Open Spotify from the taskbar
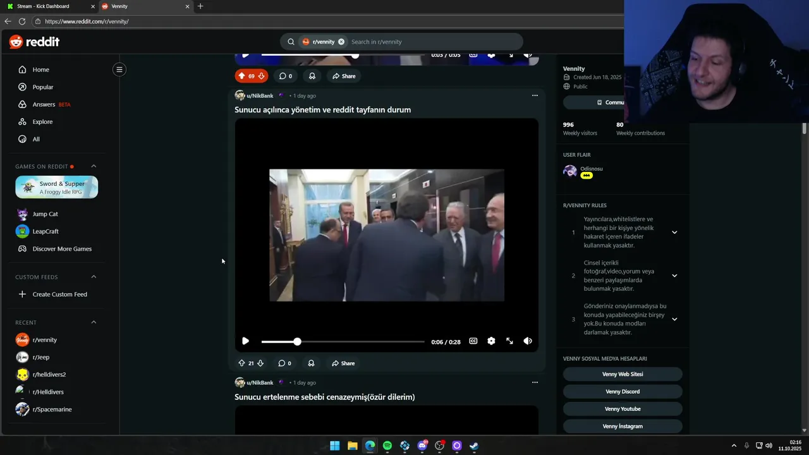The height and width of the screenshot is (455, 809). pyautogui.click(x=387, y=446)
